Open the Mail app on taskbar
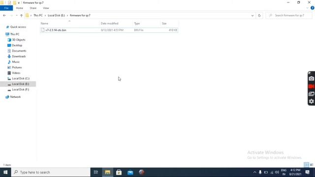315x177 pixels. coord(130,172)
